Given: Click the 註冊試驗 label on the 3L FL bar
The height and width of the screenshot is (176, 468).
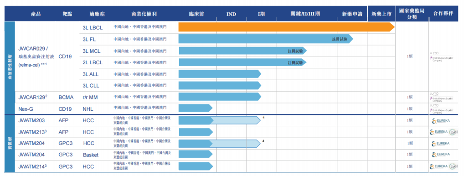Looking at the screenshot, I should (339, 39).
